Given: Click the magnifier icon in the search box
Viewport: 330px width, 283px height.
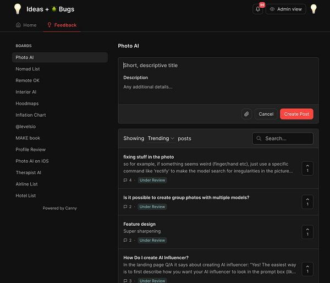Looking at the screenshot, I should tap(259, 138).
